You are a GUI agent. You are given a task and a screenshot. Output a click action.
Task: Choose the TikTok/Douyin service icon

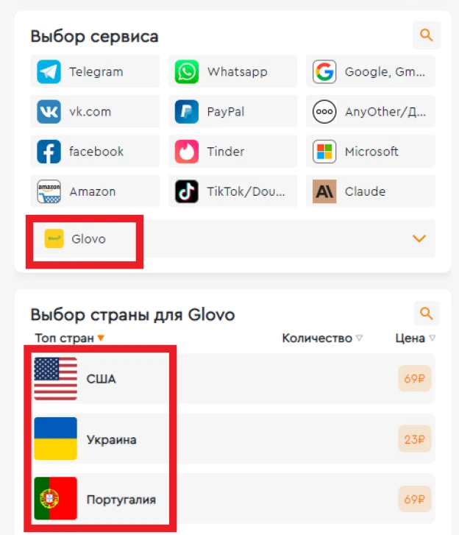point(187,191)
